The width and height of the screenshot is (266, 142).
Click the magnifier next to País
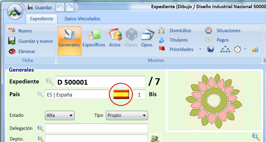[41, 94]
